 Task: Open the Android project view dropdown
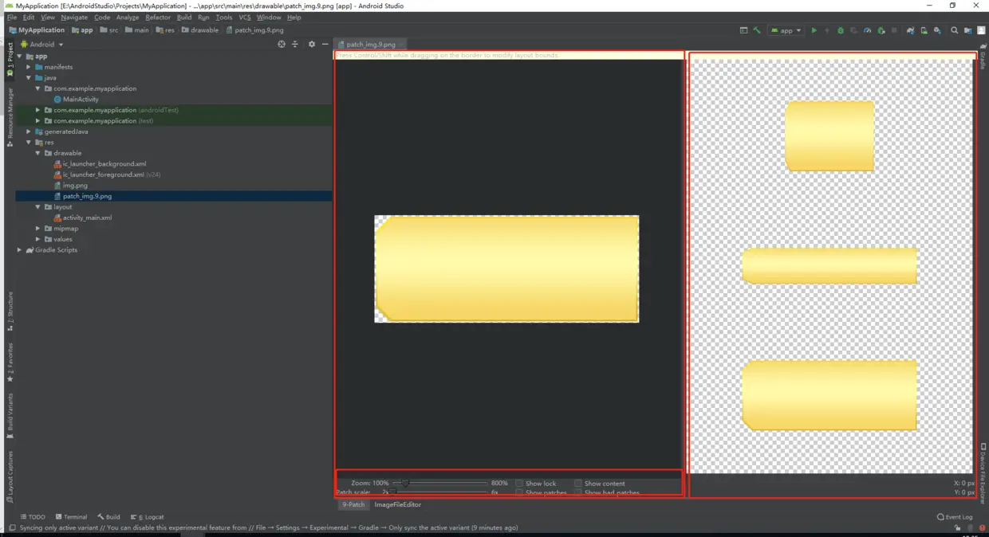[42, 45]
